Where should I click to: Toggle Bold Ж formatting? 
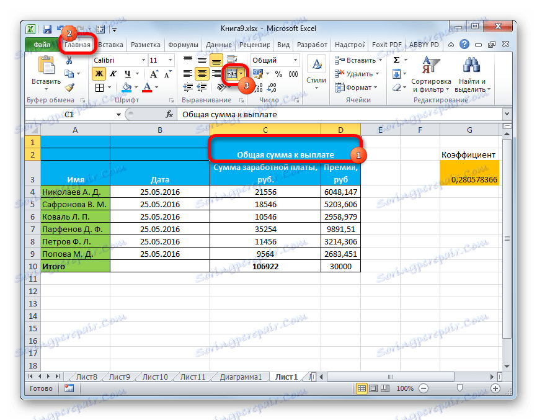tap(99, 74)
